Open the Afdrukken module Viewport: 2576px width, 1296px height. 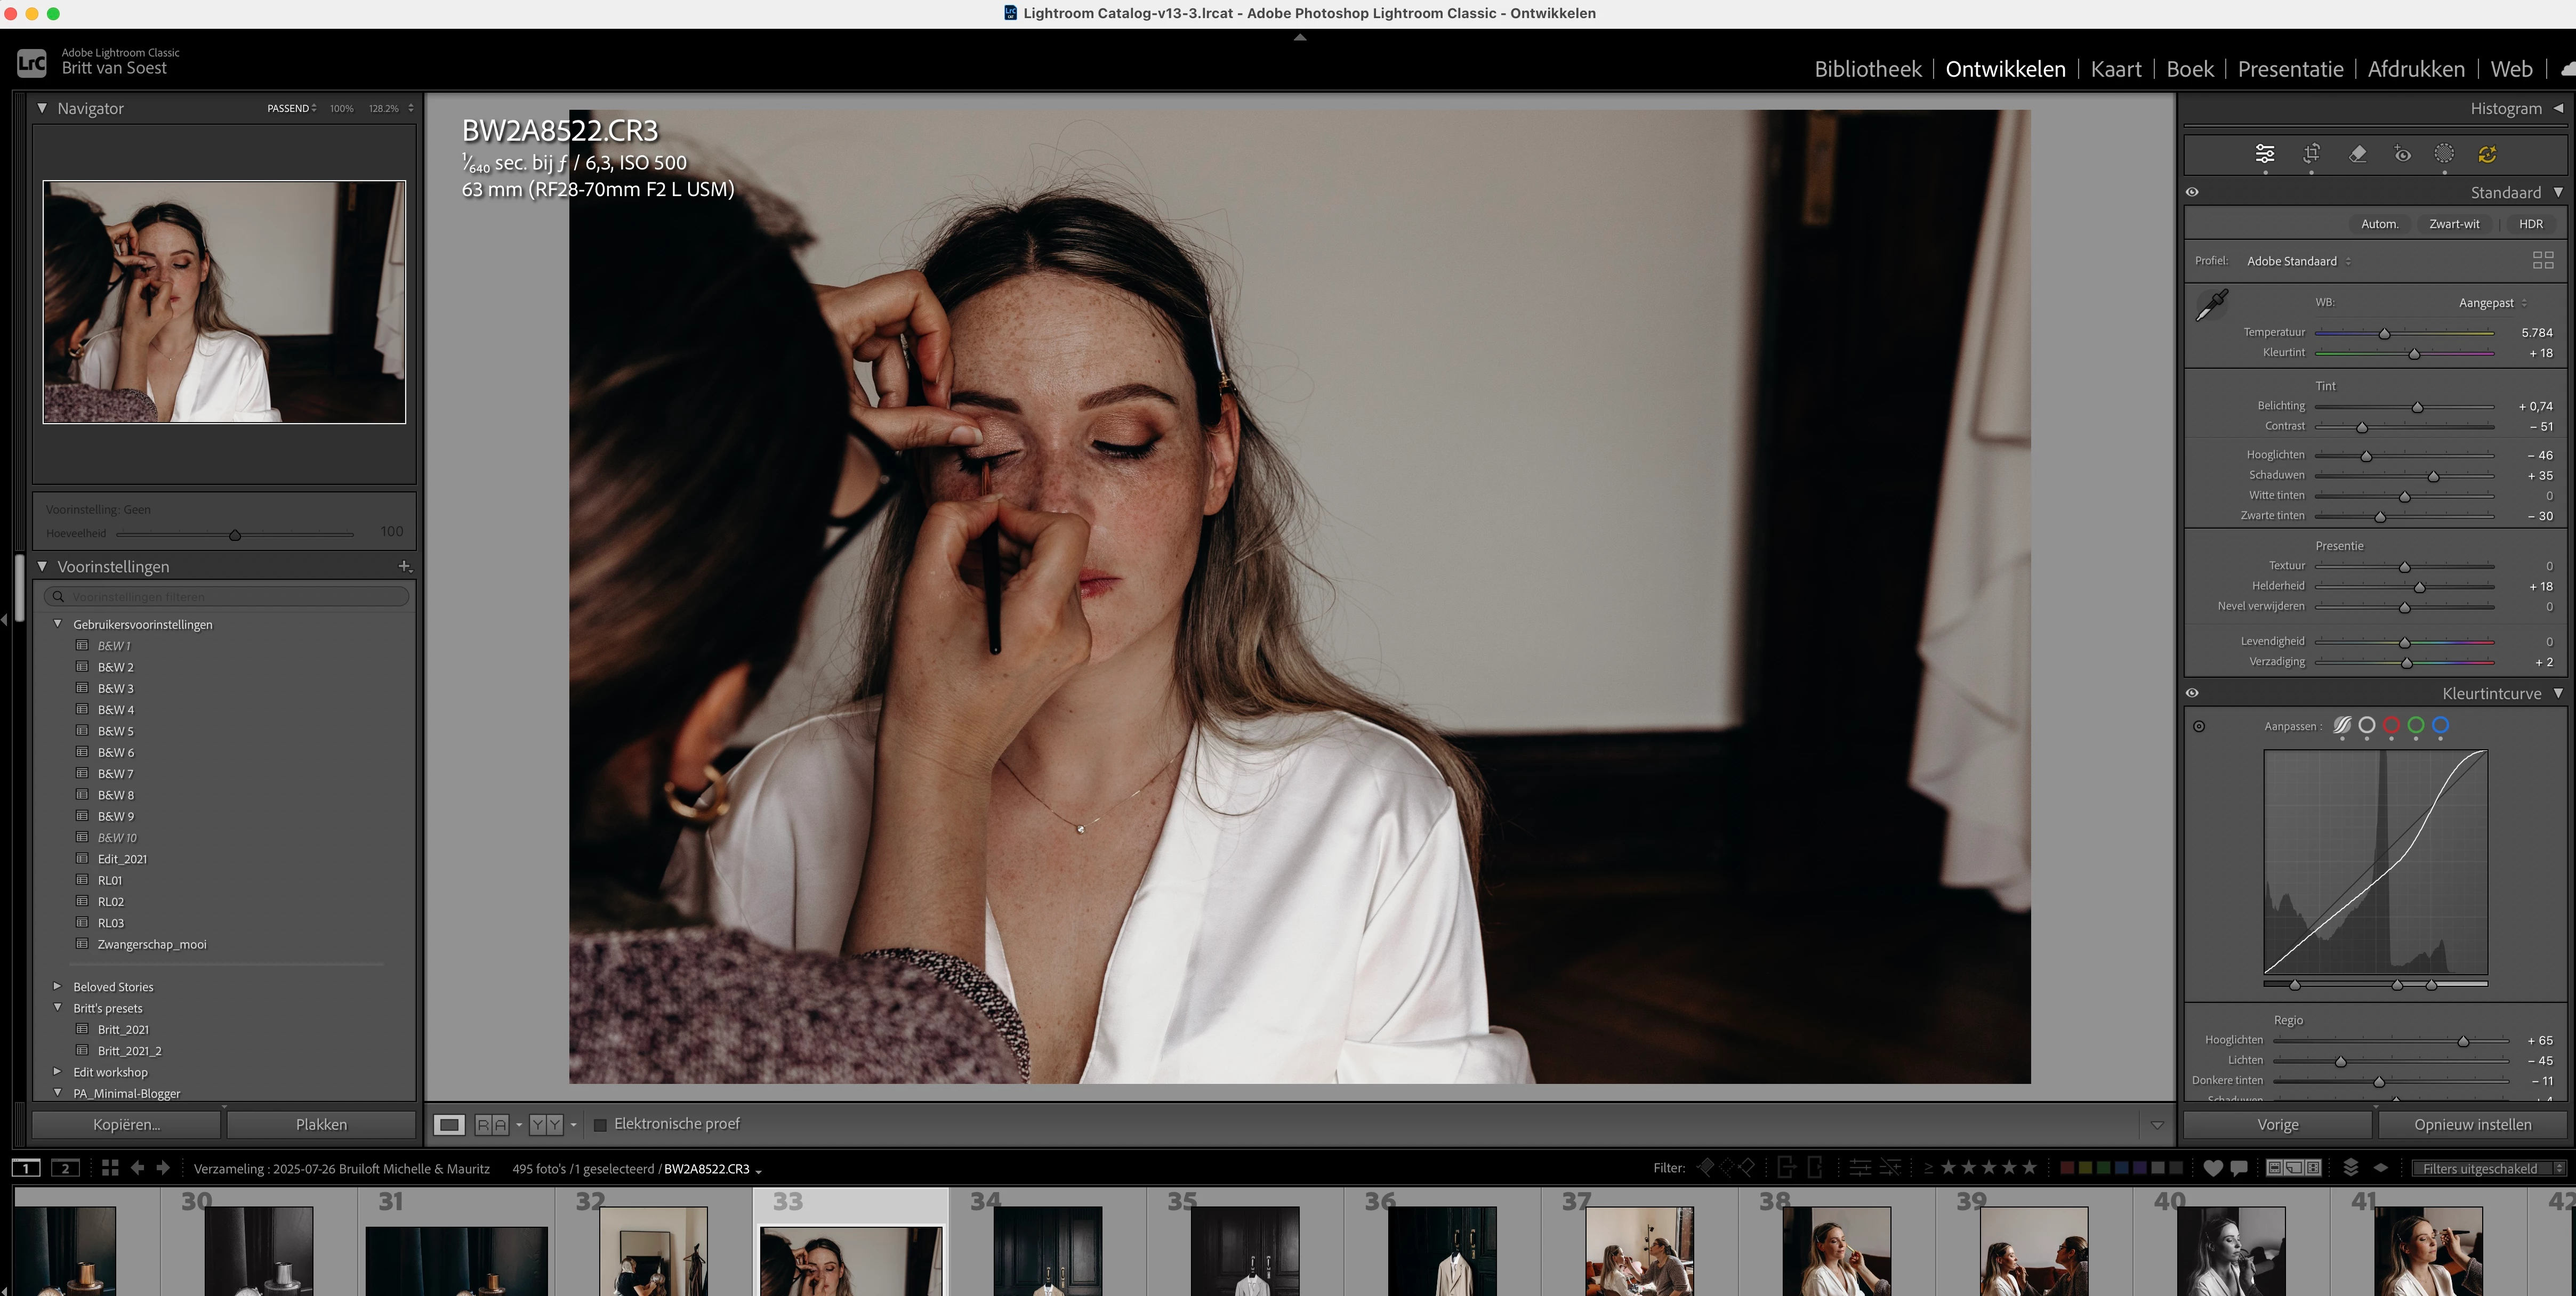click(x=2415, y=69)
